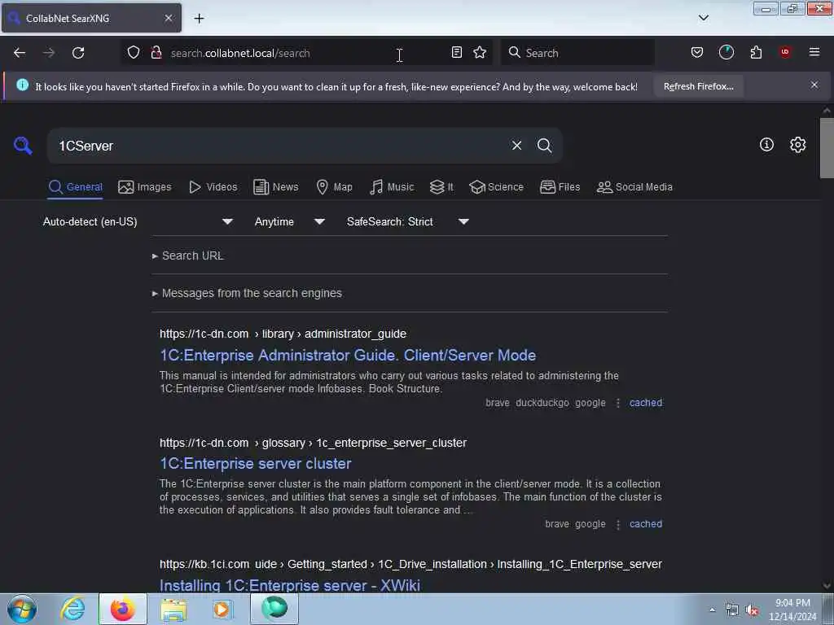Click the muted volume tray icon
Screen dimensions: 834x625
point(752,610)
